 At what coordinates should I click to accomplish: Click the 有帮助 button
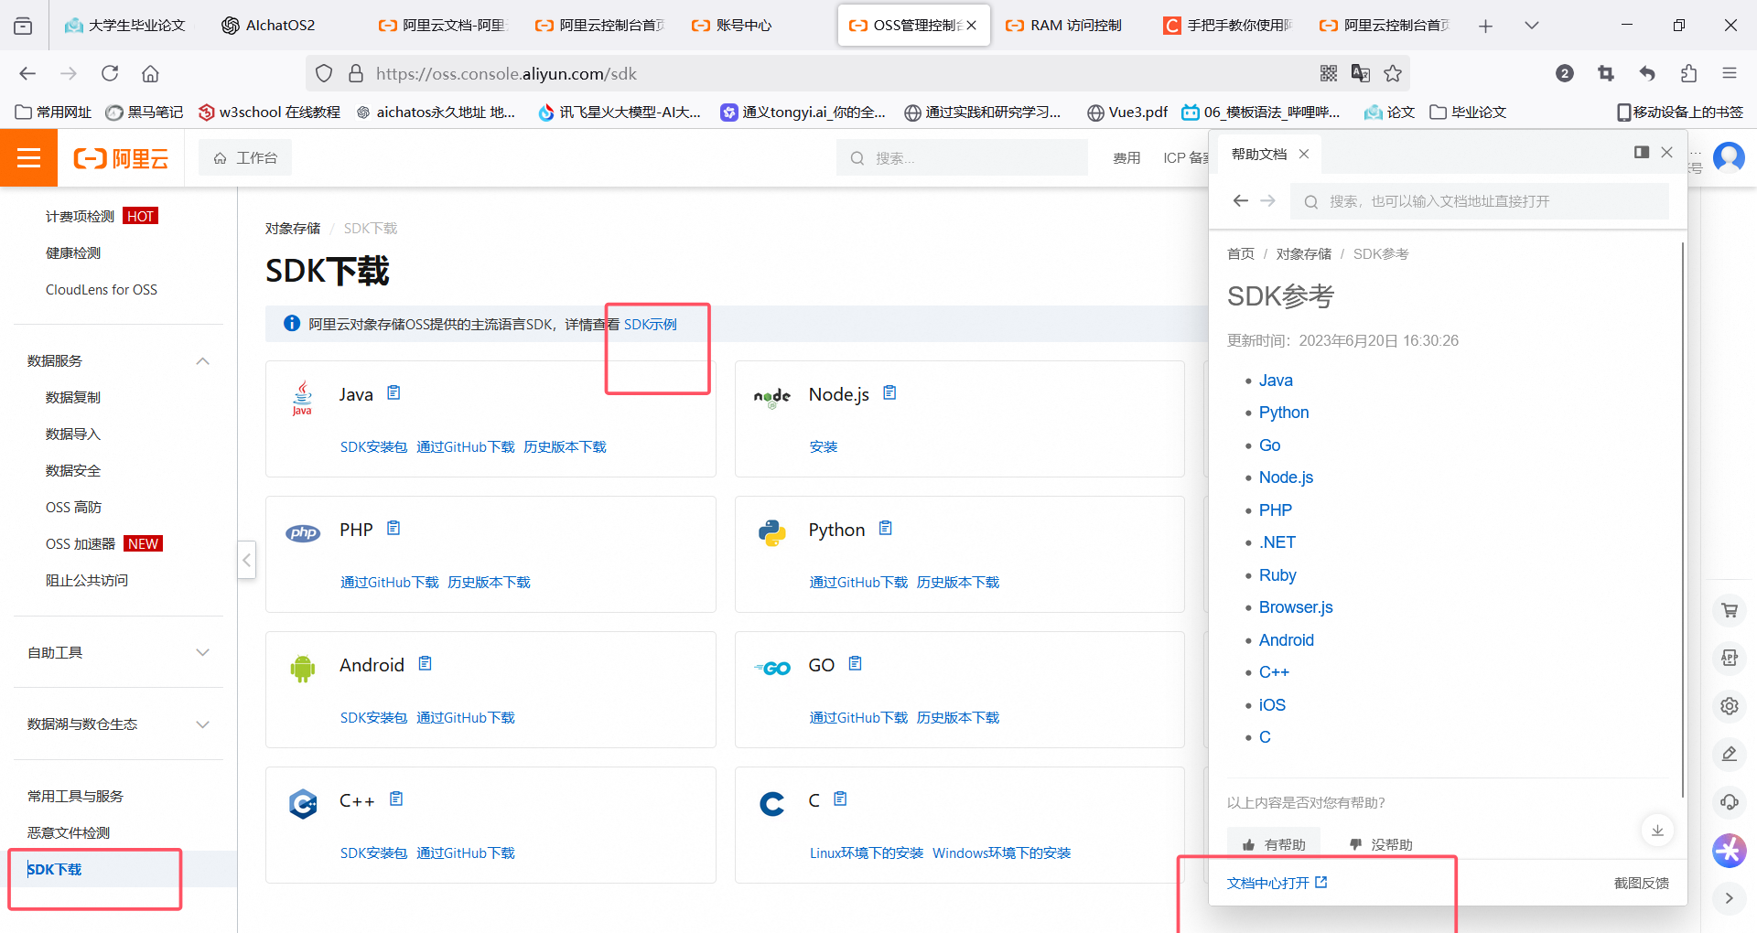[x=1273, y=844]
